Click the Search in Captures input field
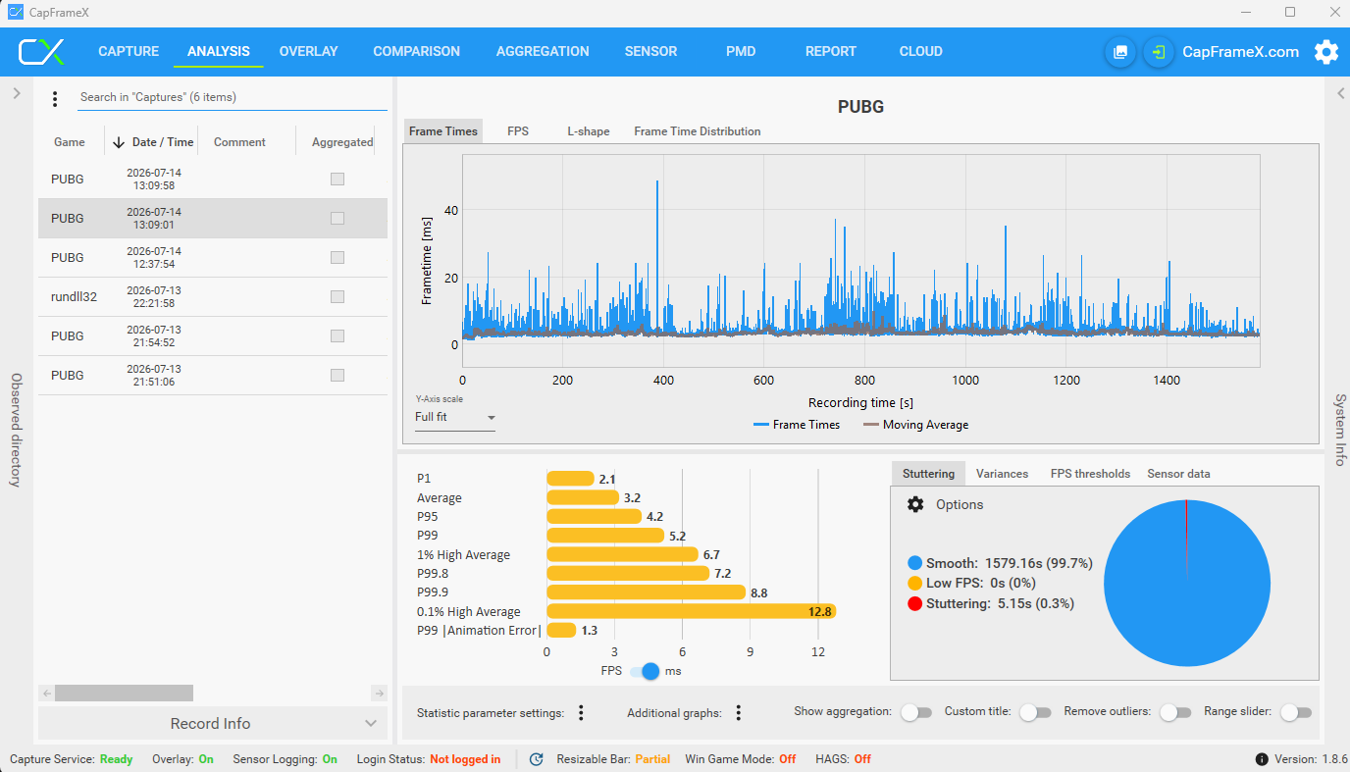 (x=233, y=97)
